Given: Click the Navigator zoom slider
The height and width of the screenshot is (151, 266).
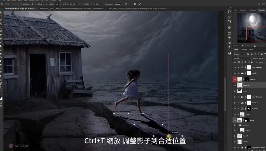Looking at the screenshot, I should click(x=254, y=45).
